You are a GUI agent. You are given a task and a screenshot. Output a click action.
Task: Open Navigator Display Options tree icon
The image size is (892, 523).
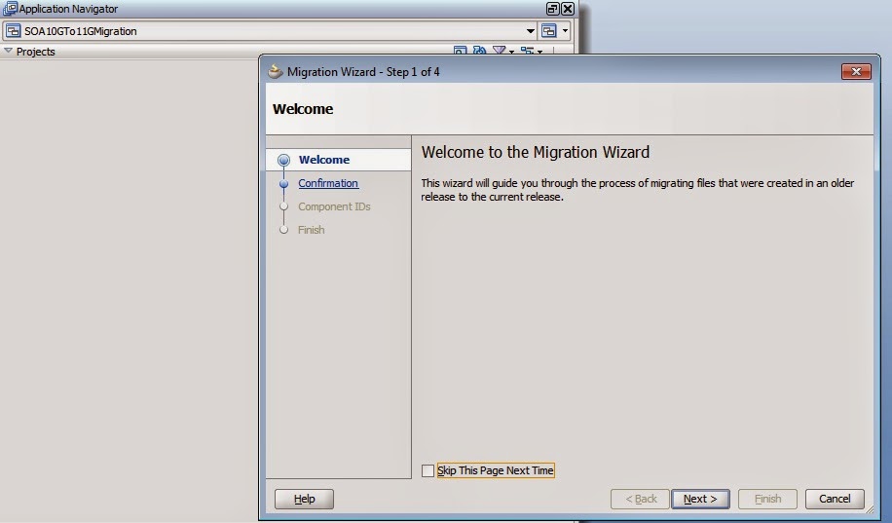(x=532, y=52)
